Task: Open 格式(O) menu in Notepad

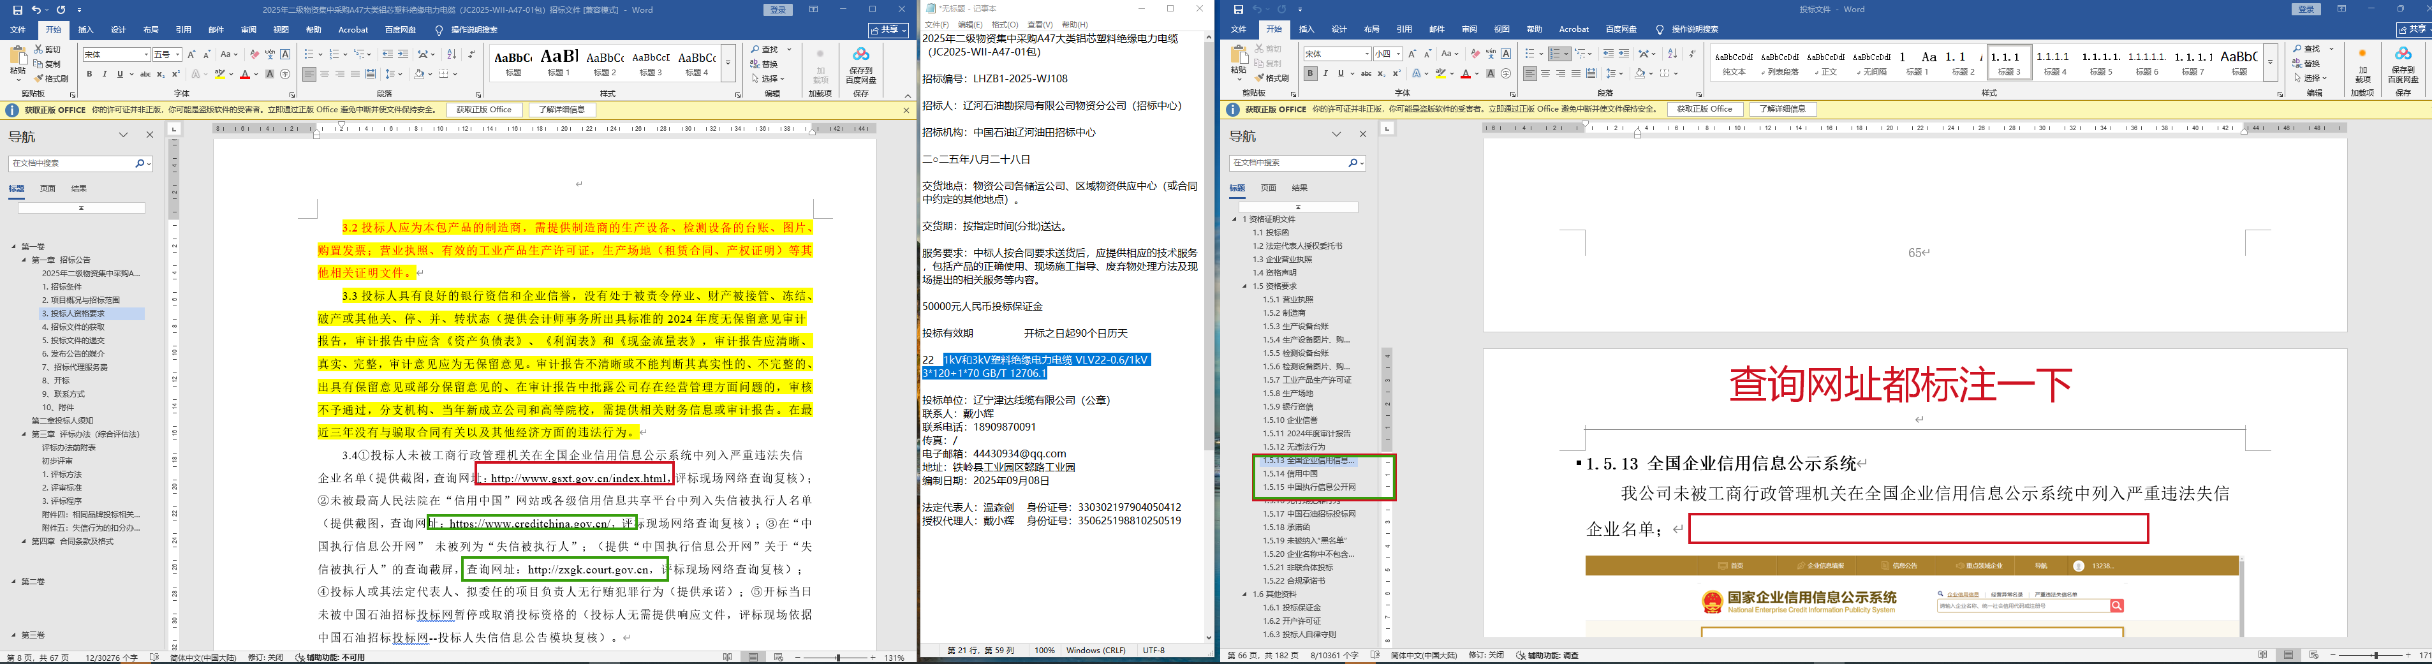Action: 1005,25
